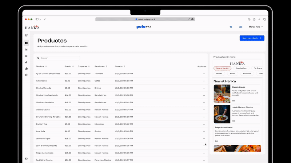The width and height of the screenshot is (291, 163).
Task: Open the Classic Causa preview card image
Action: point(222,94)
